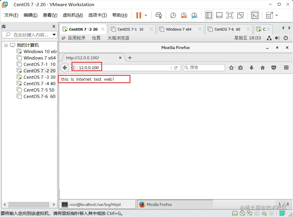Take a new snapshot of this virtual machine
Screen dimensions: 293x217
(173, 15)
